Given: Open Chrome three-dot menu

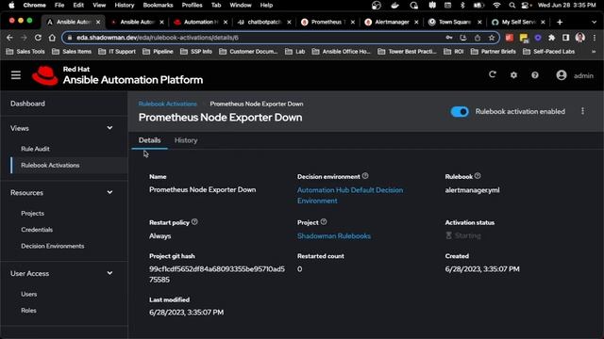Looking at the screenshot, I should [x=595, y=38].
